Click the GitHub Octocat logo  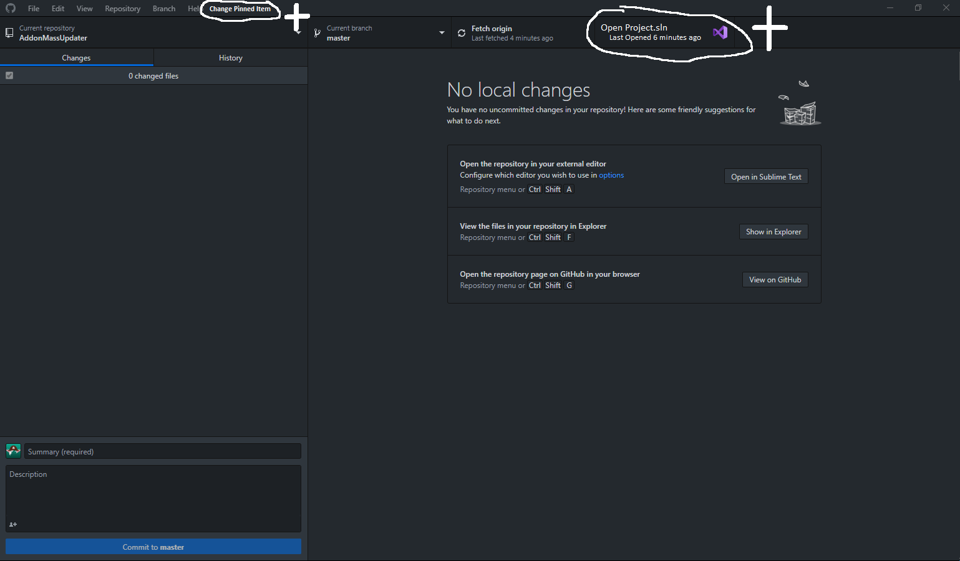coord(10,8)
